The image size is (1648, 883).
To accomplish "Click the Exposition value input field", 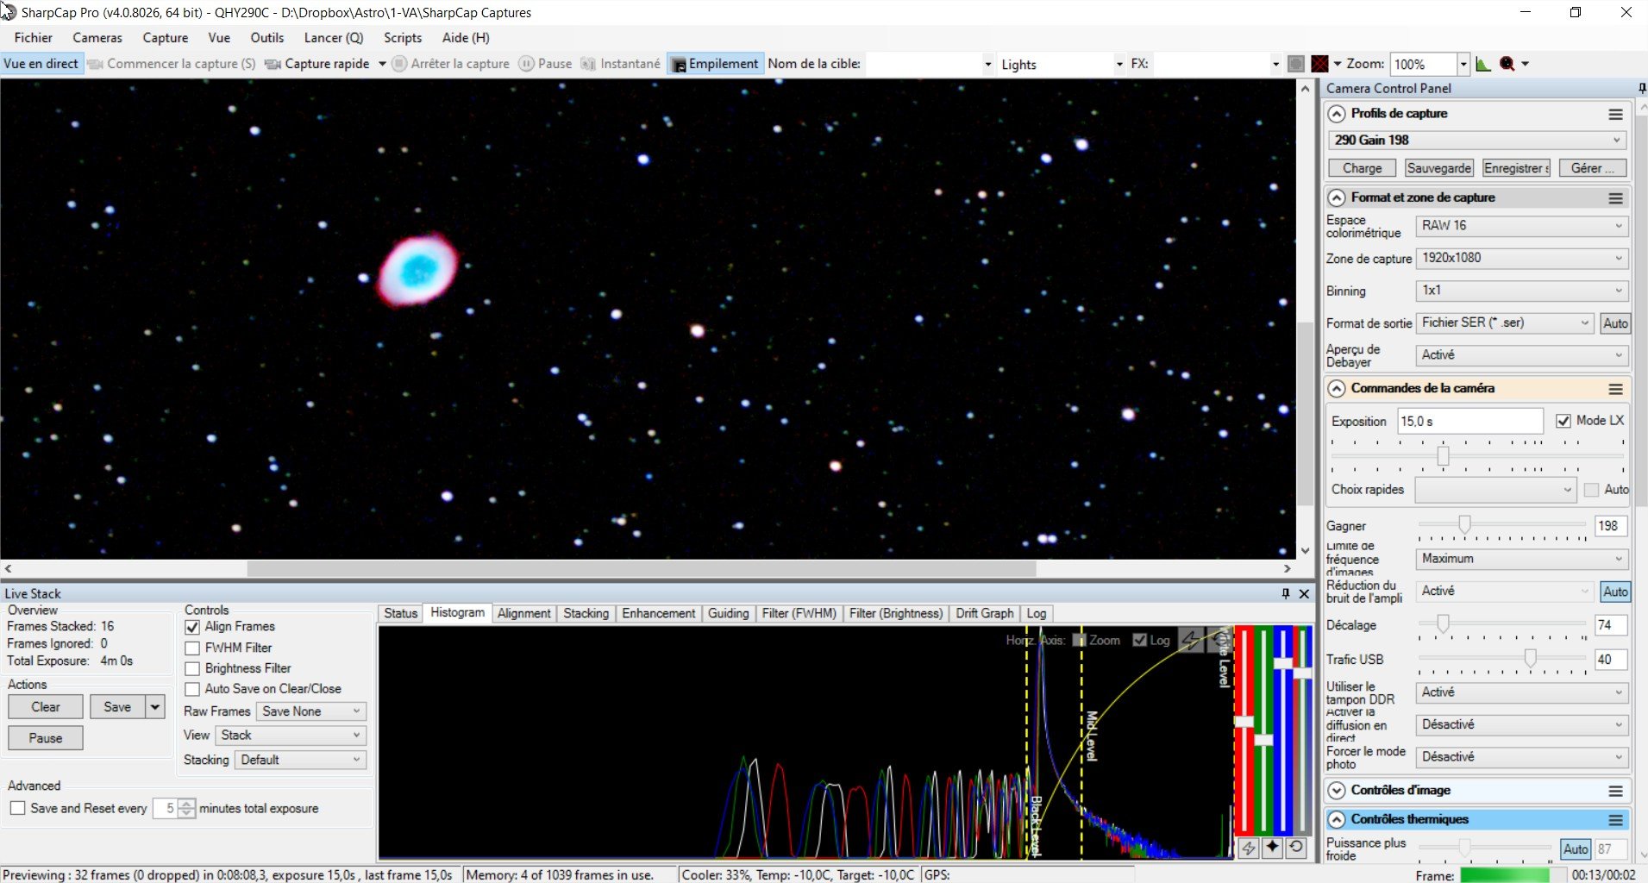I will click(1469, 421).
